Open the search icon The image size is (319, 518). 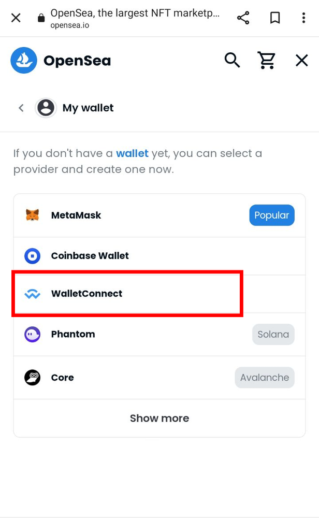coord(232,60)
